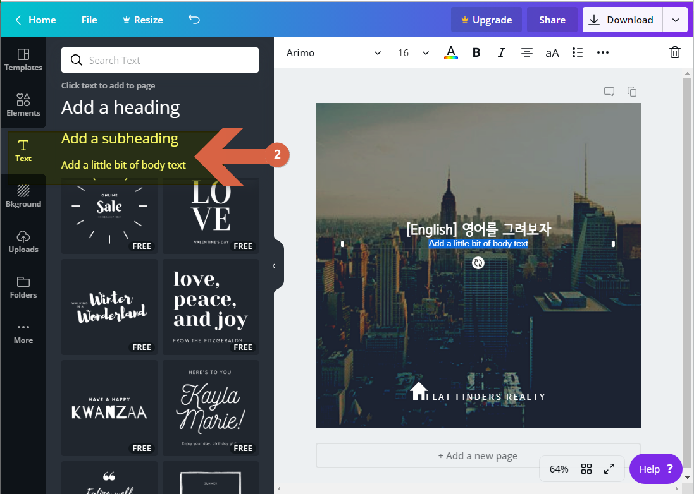Click the rotate handle under body text
The height and width of the screenshot is (494, 694).
478,263
